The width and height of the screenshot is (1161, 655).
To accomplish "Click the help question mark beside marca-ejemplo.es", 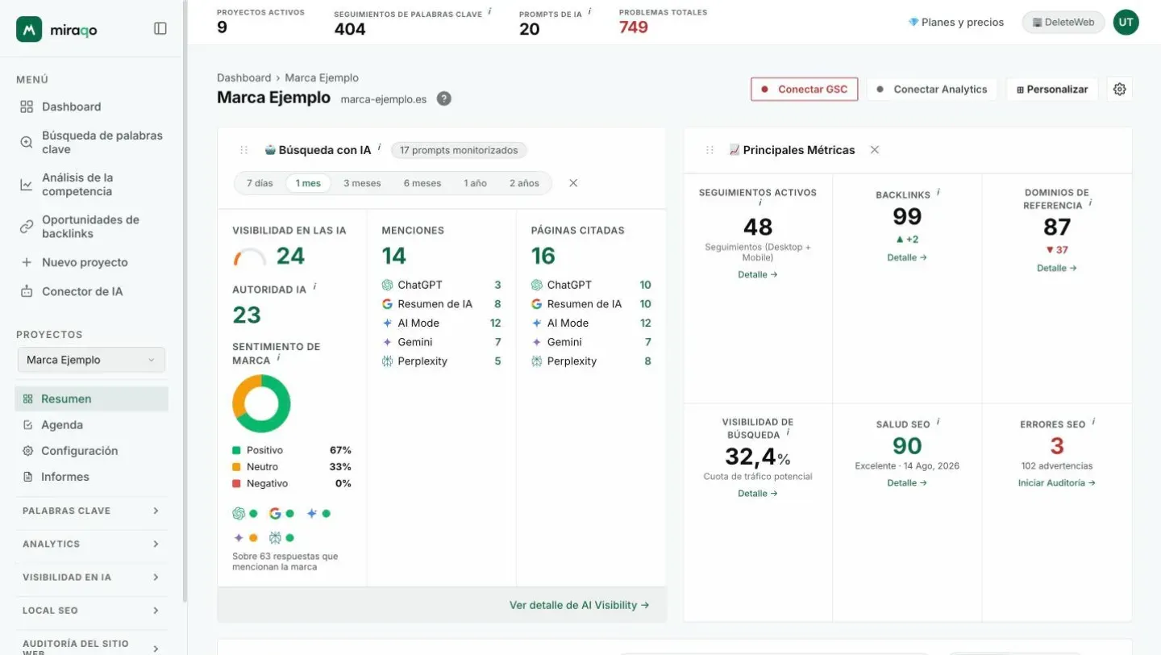I will (443, 98).
